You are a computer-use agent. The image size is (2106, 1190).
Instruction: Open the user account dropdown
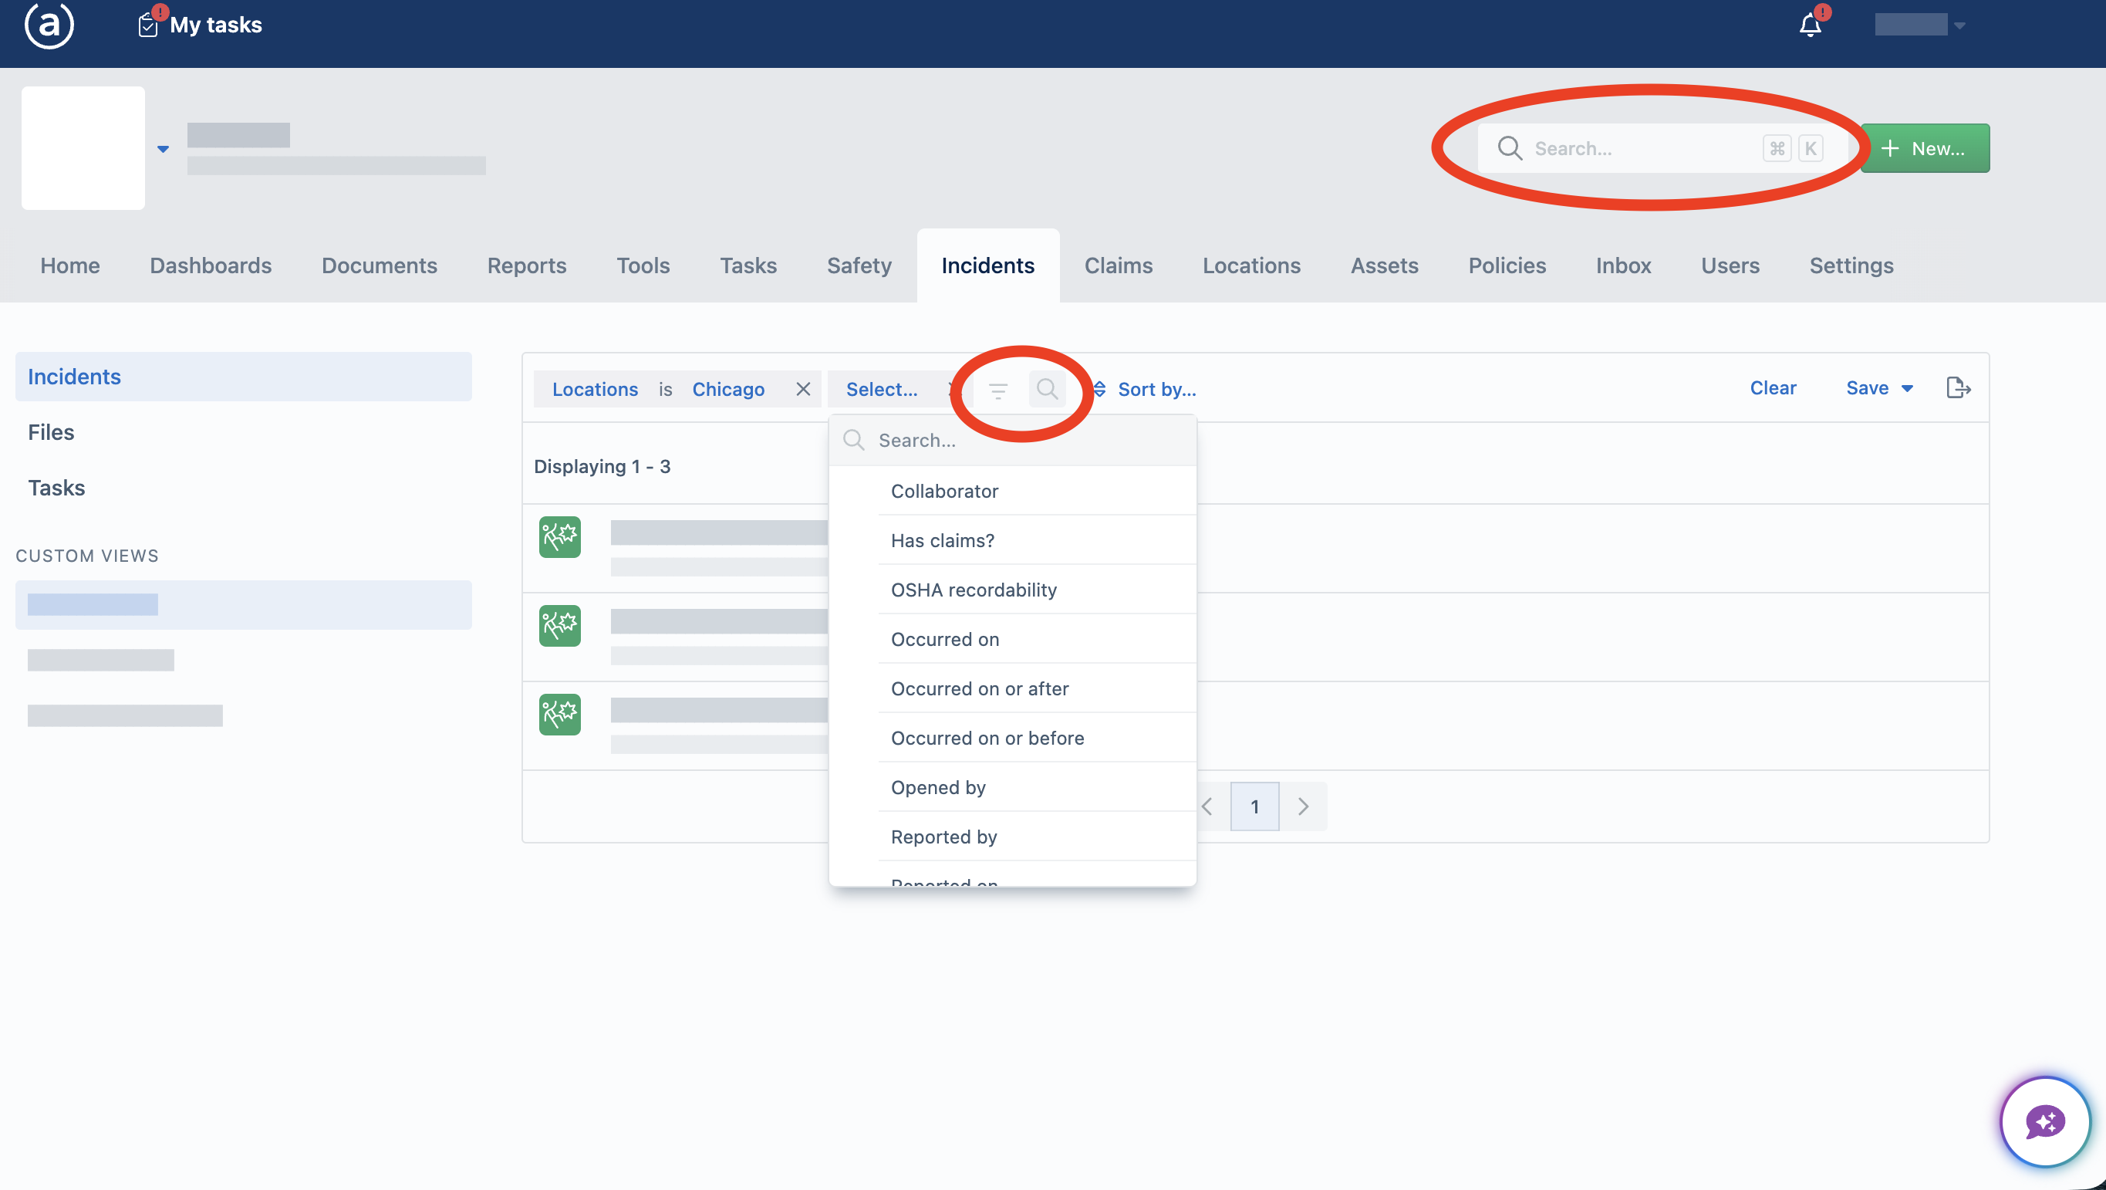1920,25
